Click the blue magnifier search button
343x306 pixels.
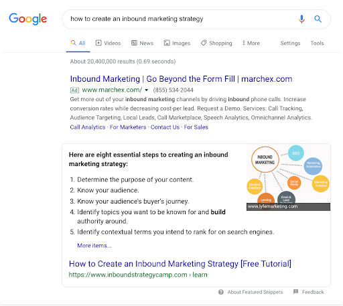318,19
